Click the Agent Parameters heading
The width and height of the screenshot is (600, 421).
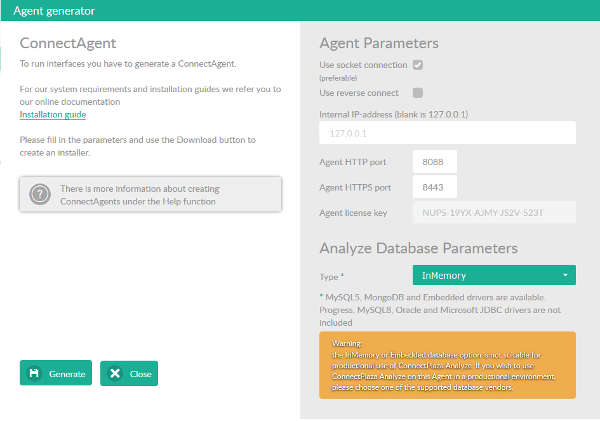pos(378,43)
